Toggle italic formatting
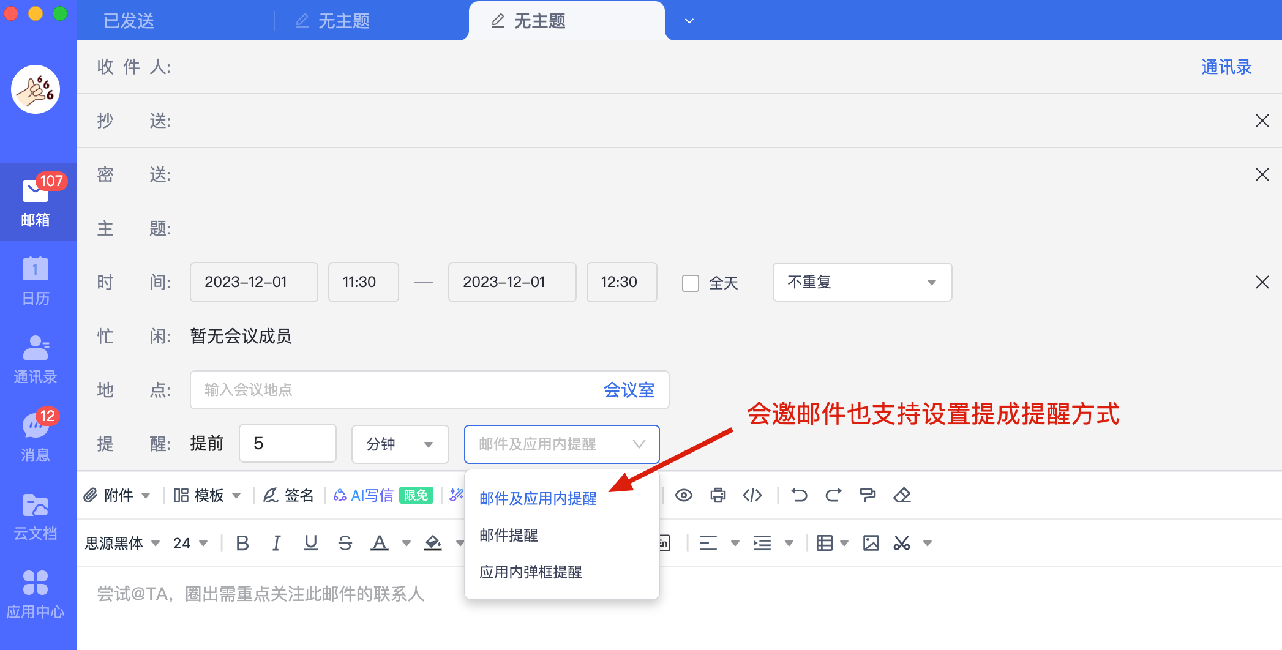 click(x=277, y=543)
